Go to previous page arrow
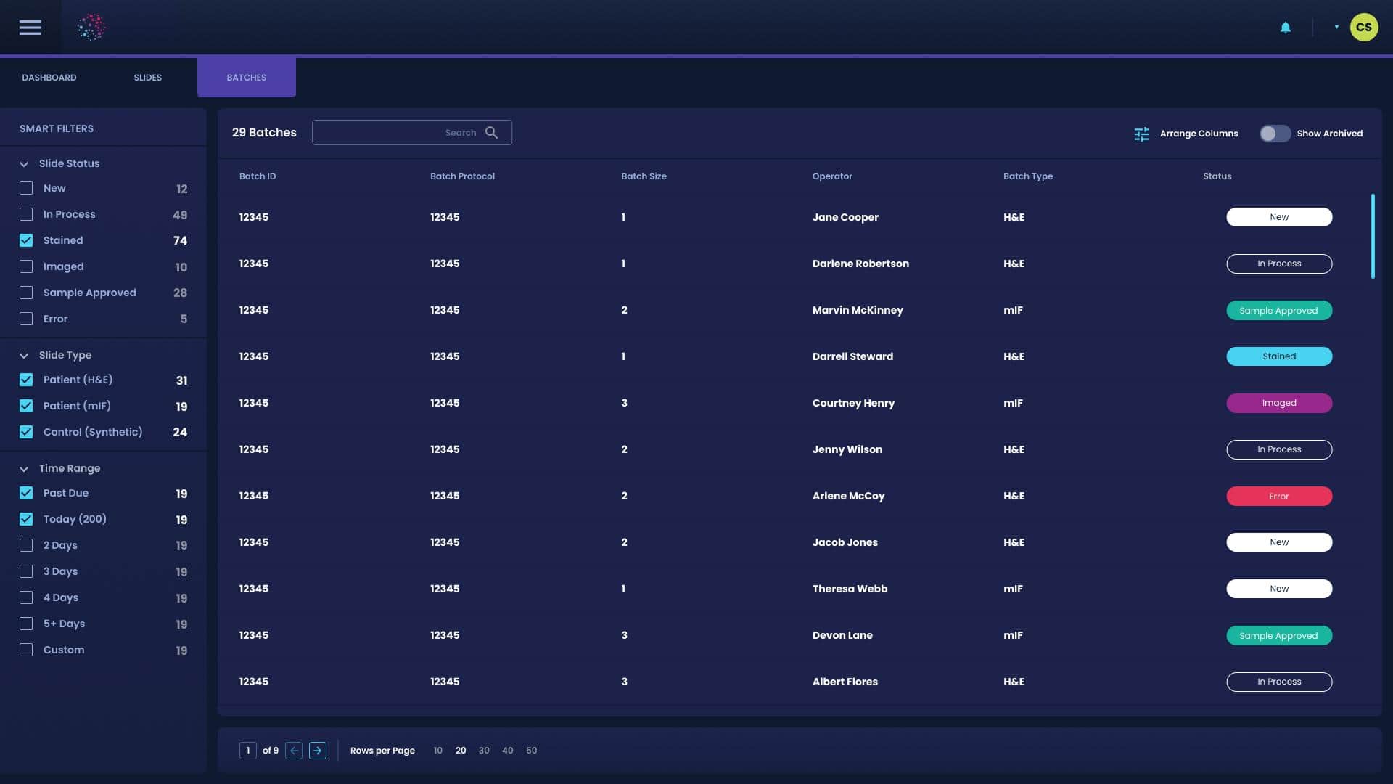The height and width of the screenshot is (784, 1393). pos(294,751)
